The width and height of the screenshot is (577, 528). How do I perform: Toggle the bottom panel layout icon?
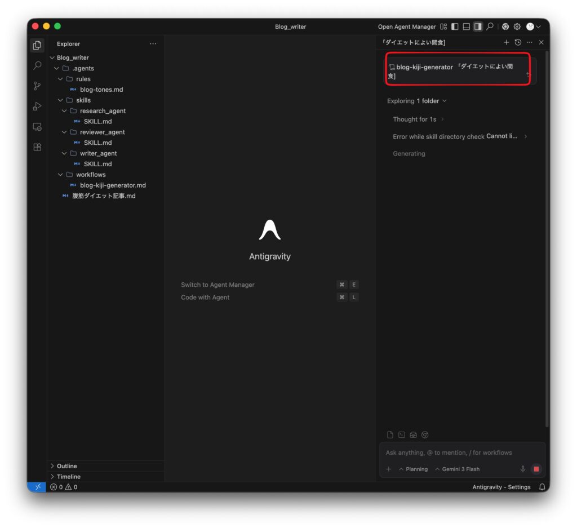(466, 26)
